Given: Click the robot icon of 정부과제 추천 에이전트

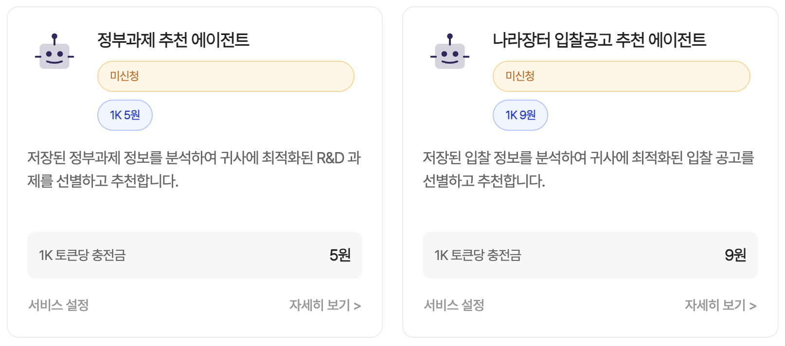Looking at the screenshot, I should pos(54,52).
